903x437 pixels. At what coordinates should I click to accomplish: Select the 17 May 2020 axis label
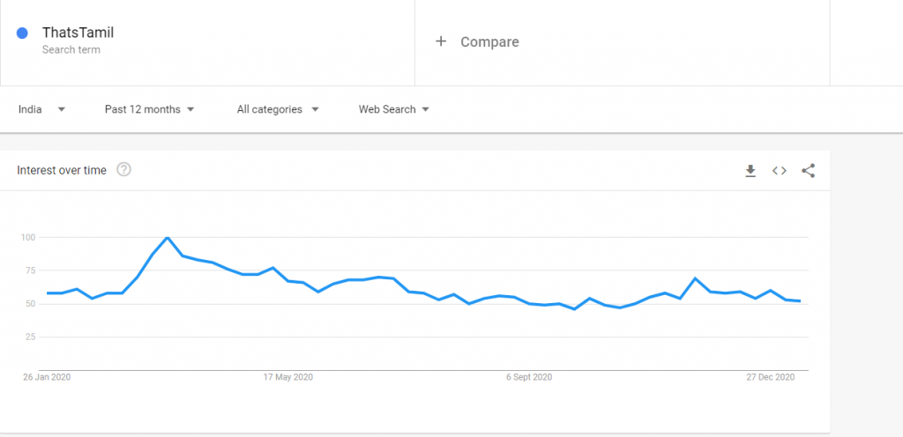point(288,377)
